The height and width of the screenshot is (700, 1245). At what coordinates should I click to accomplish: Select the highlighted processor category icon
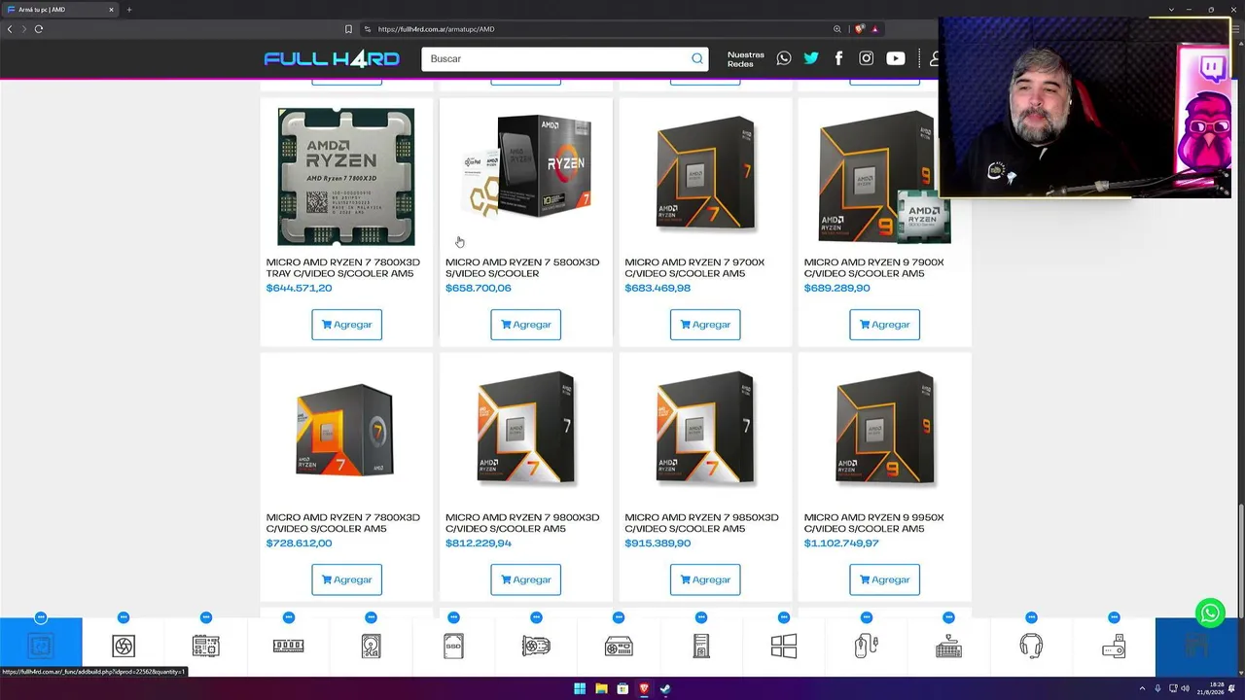(x=41, y=646)
